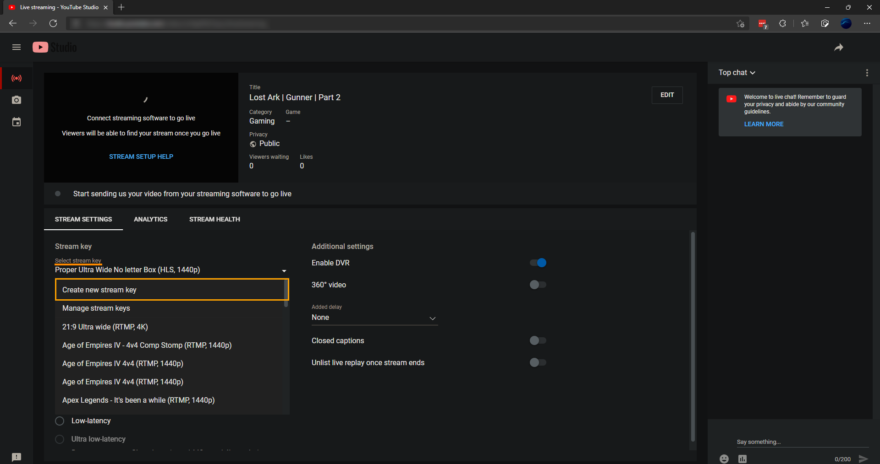Click the Say something chat input field
The width and height of the screenshot is (880, 464).
click(x=802, y=442)
